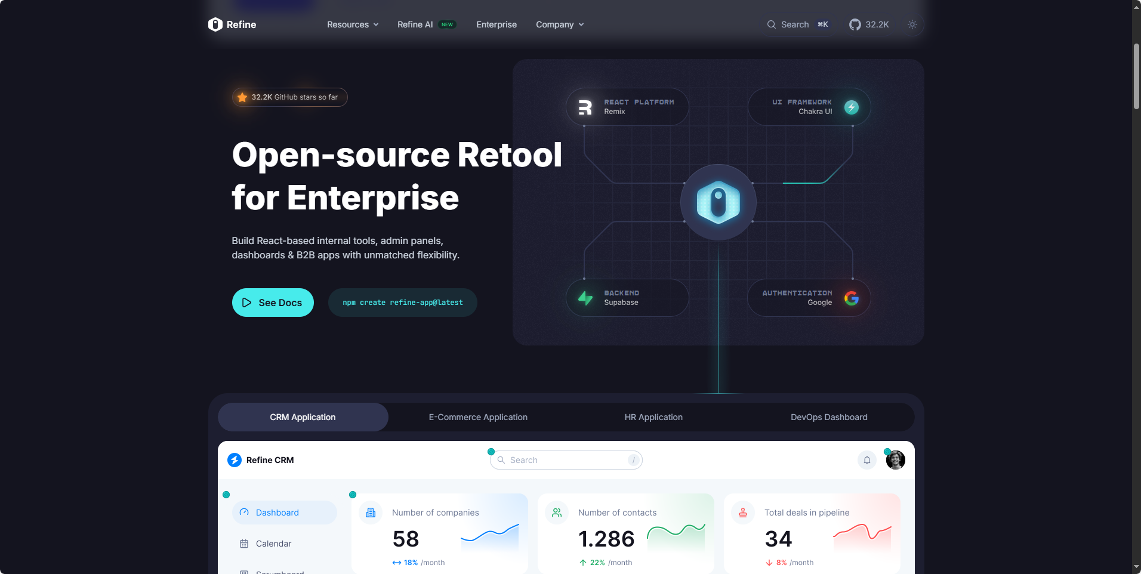Open the header Search box
Screen dimensions: 1141x574
(798, 24)
